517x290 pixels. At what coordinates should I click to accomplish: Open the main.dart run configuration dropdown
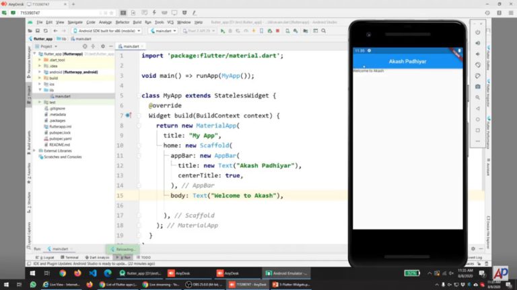tap(163, 31)
